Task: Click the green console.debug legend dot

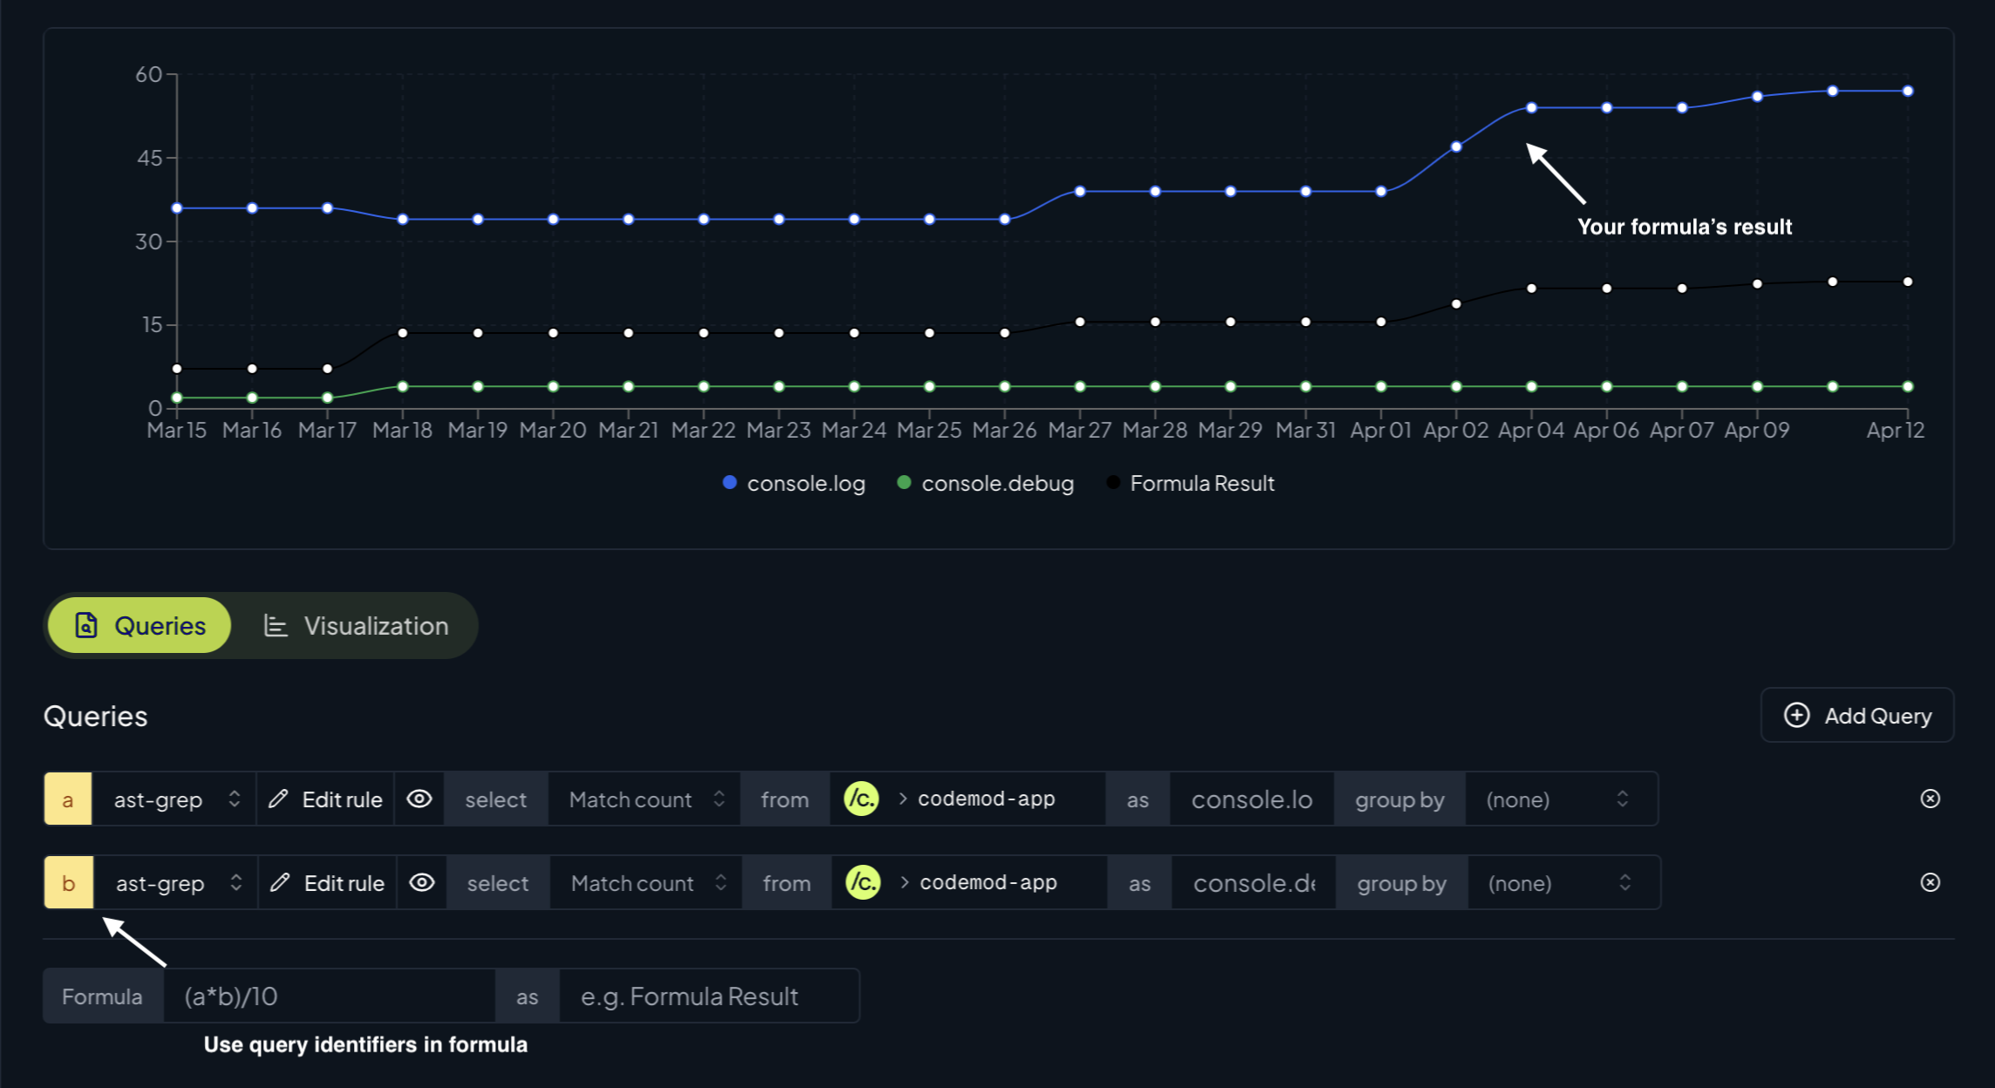Action: pyautogui.click(x=904, y=482)
